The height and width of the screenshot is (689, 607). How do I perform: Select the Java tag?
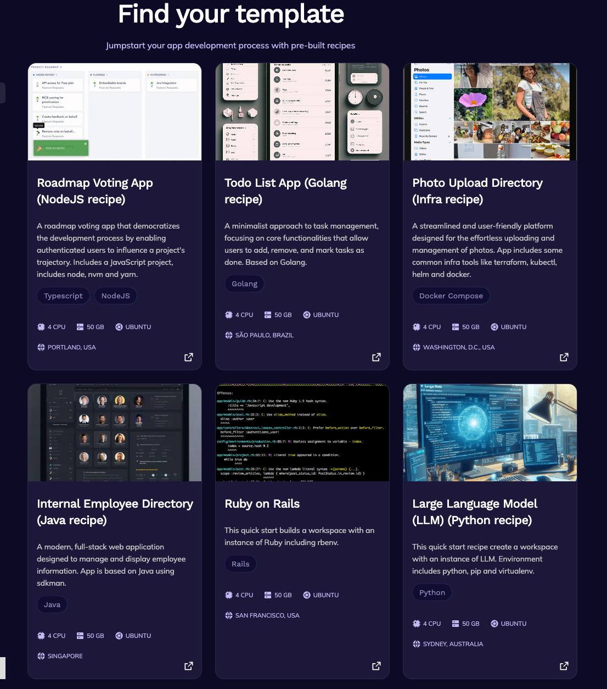(x=52, y=604)
